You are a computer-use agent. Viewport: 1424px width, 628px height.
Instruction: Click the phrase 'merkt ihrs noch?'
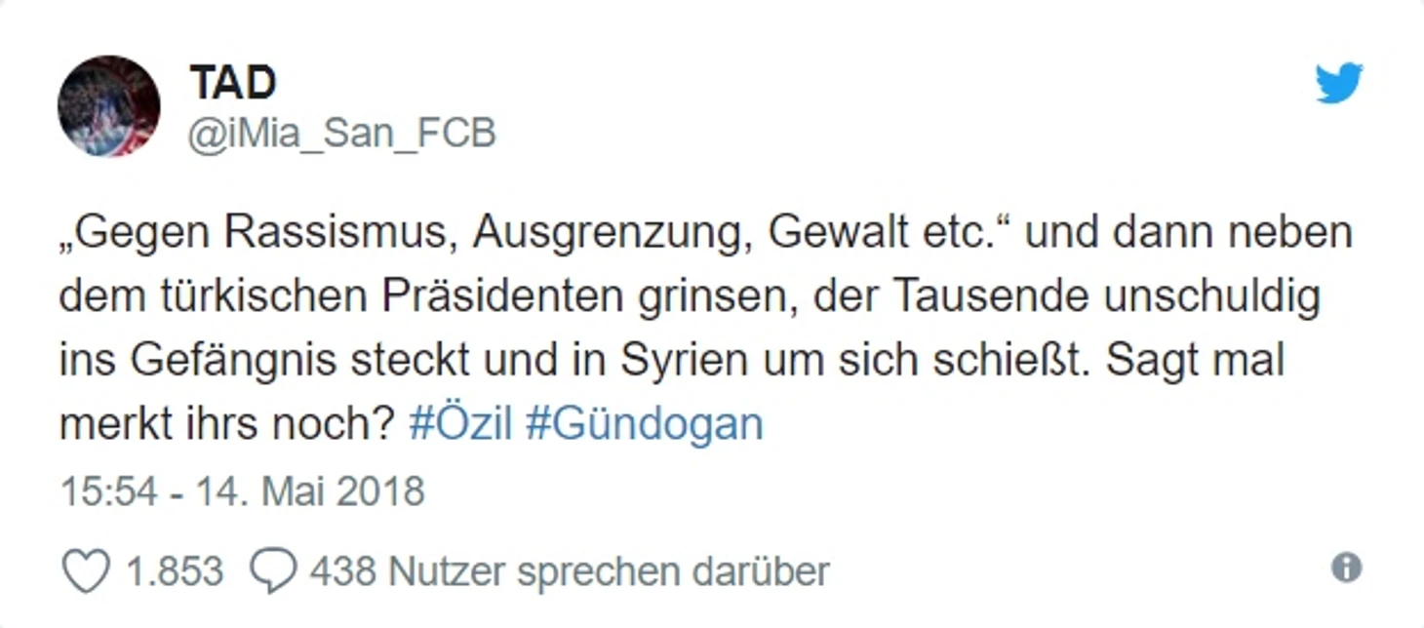point(226,425)
